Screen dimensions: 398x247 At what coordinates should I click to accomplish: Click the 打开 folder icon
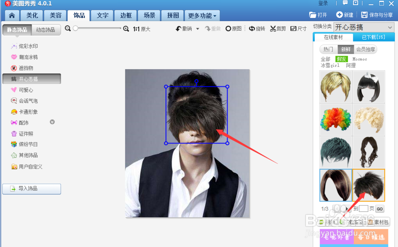(x=312, y=15)
